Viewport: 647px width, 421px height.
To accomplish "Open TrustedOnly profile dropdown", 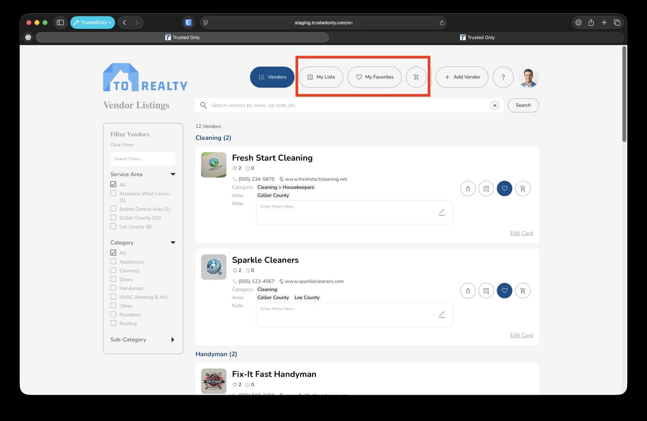I will [93, 22].
